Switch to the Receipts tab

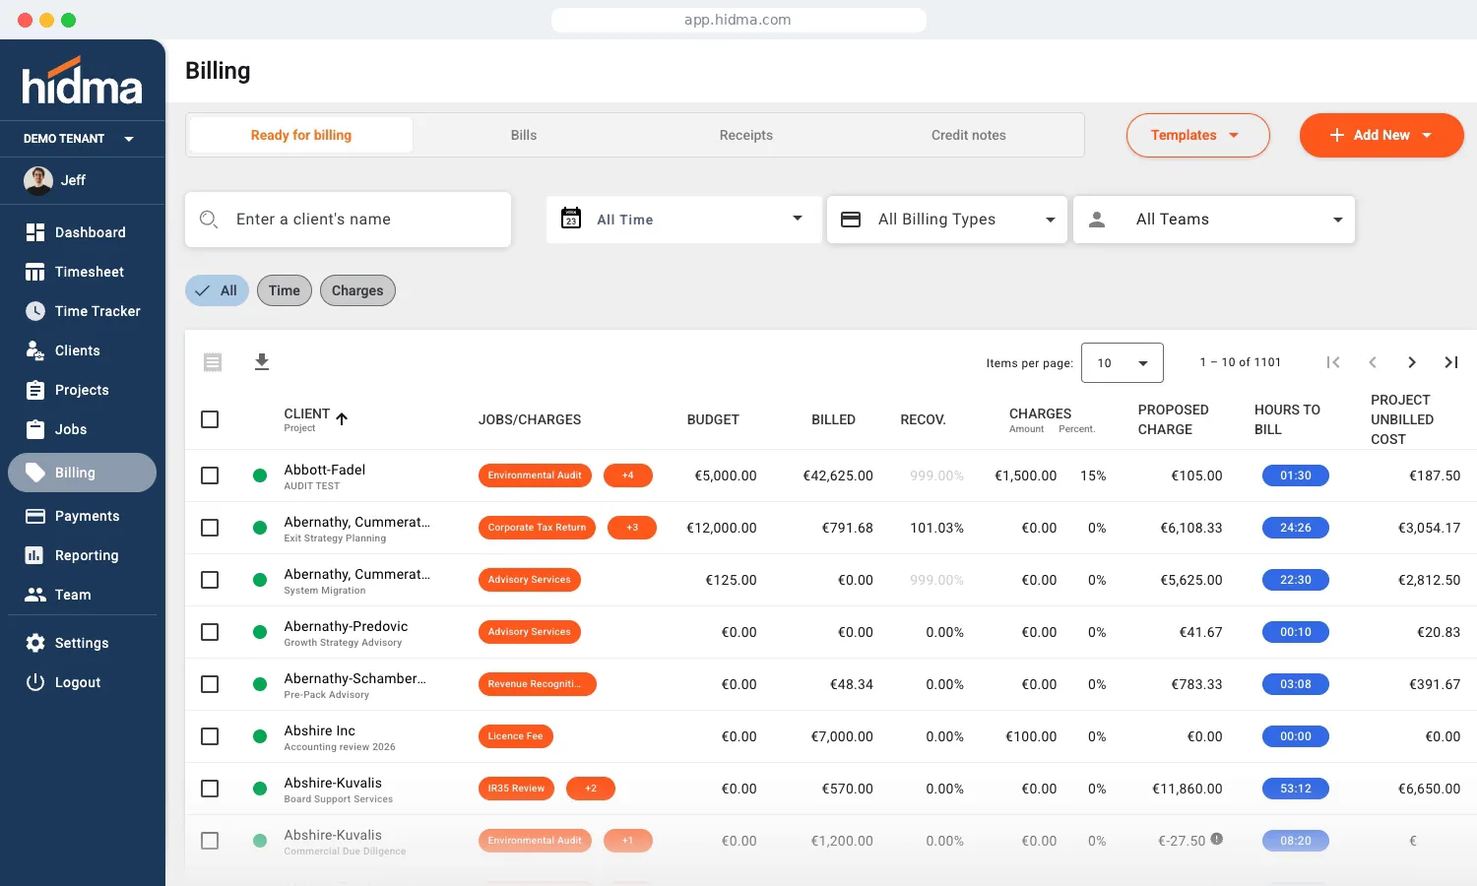pyautogui.click(x=746, y=135)
